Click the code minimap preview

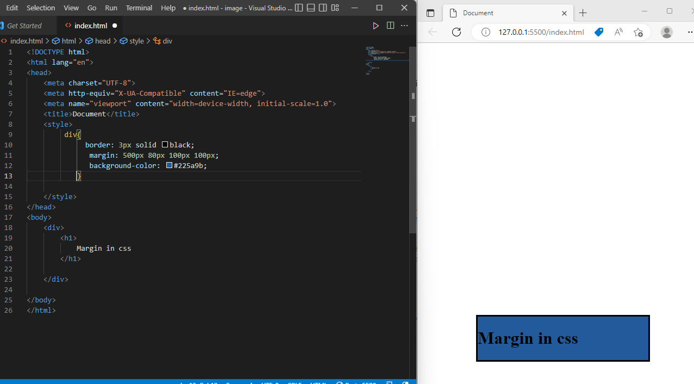tap(386, 60)
